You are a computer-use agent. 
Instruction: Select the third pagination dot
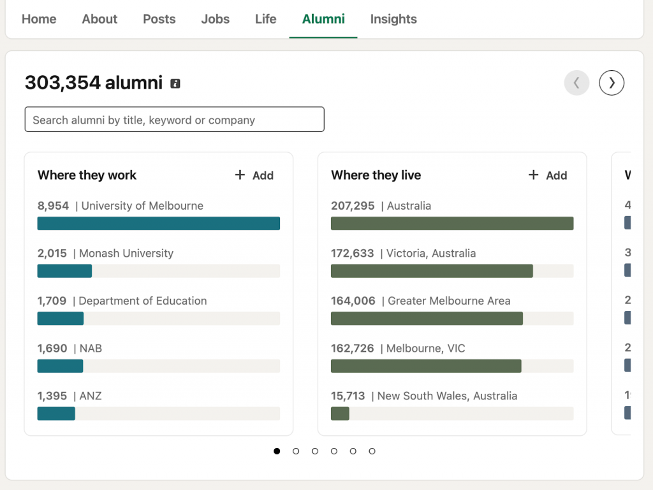(315, 451)
